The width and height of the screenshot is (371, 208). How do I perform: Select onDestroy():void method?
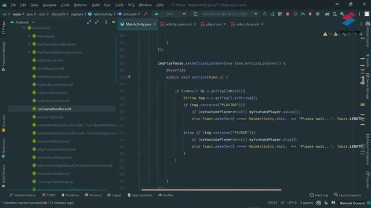click(50, 117)
